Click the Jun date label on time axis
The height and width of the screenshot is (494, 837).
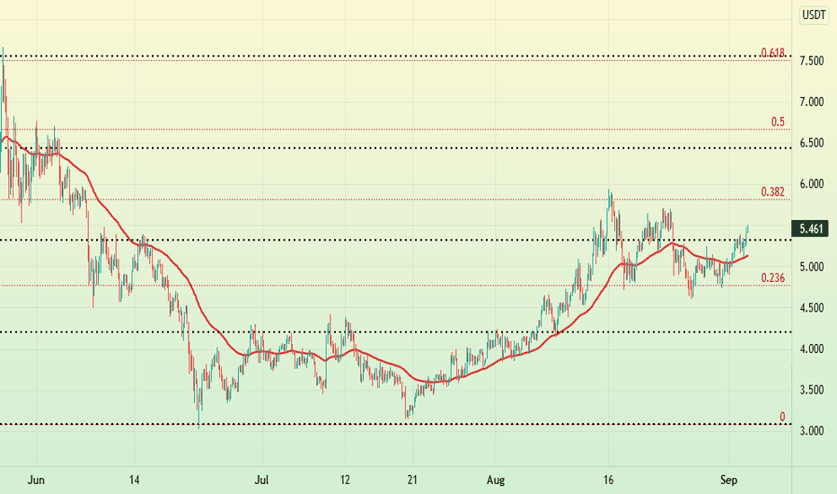coord(36,481)
